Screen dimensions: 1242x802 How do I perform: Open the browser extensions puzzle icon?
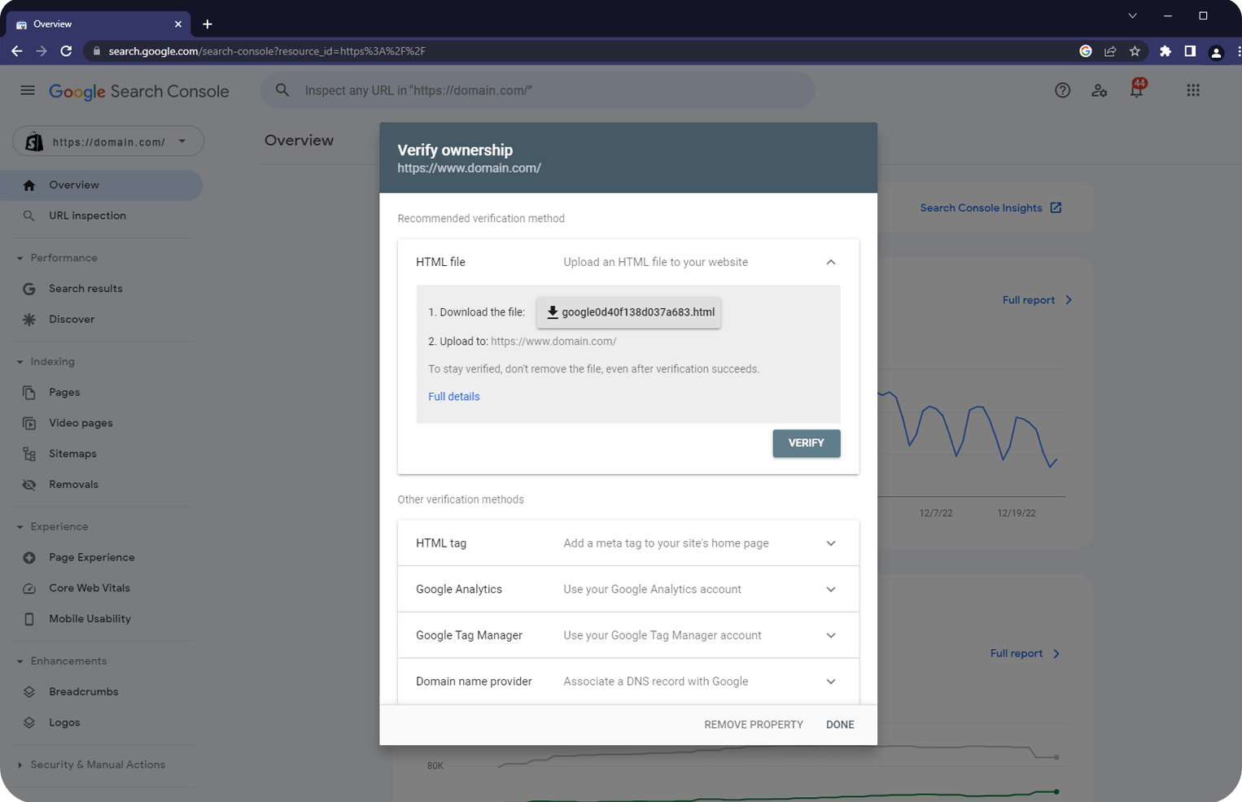point(1165,51)
